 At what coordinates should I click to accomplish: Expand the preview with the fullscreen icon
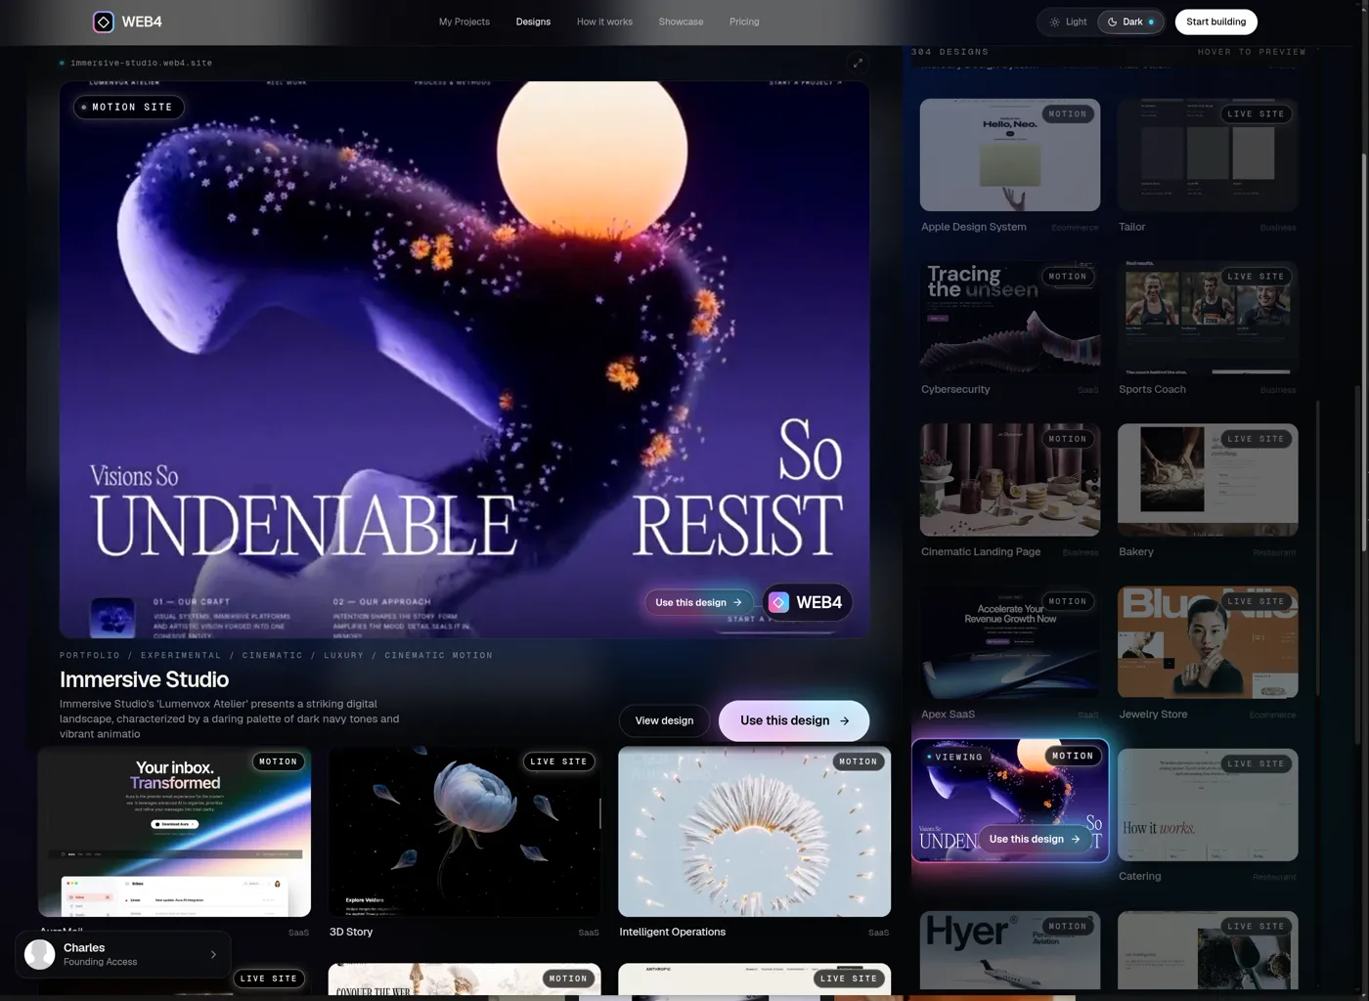click(x=858, y=63)
